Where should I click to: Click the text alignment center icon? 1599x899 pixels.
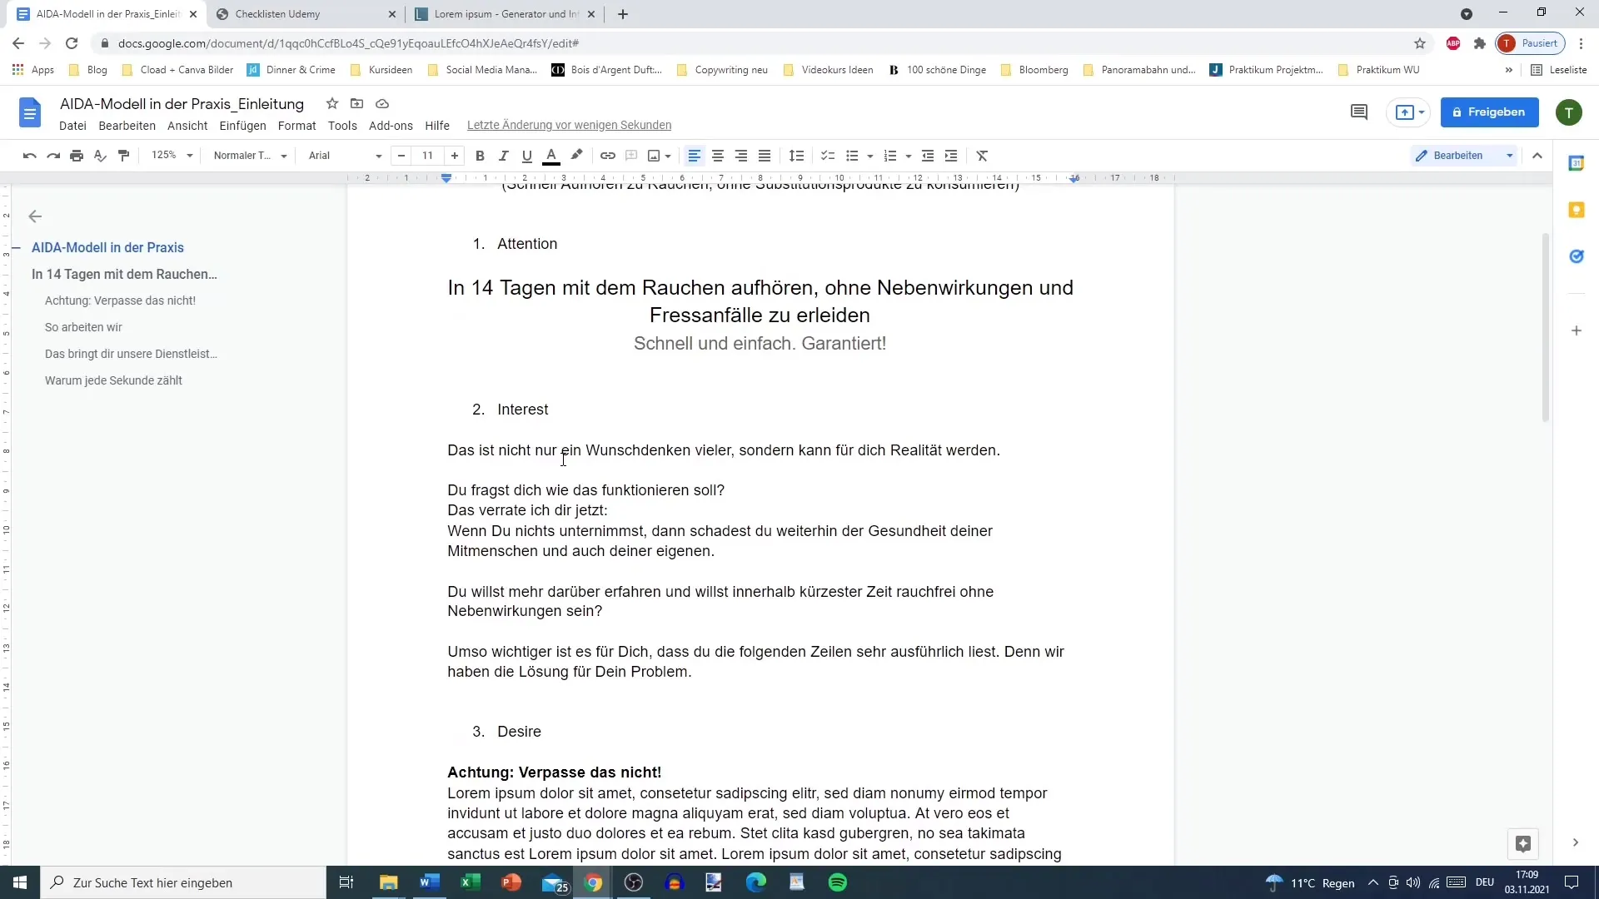717,155
